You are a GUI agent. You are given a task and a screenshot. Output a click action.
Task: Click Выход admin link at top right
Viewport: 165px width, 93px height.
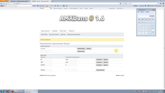[120, 8]
